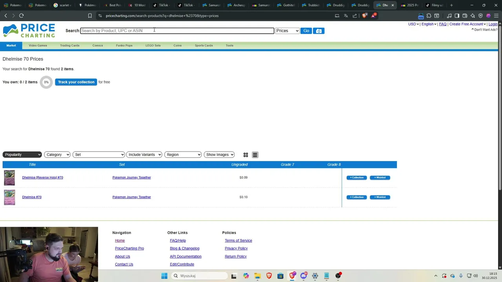
Task: Expand the Set filter dropdown
Action: (99, 155)
